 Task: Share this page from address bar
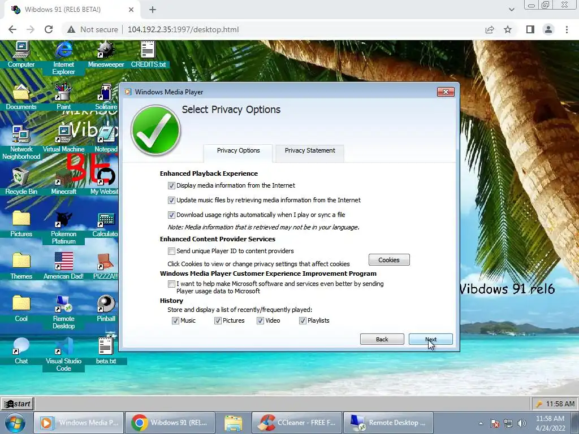click(x=490, y=29)
